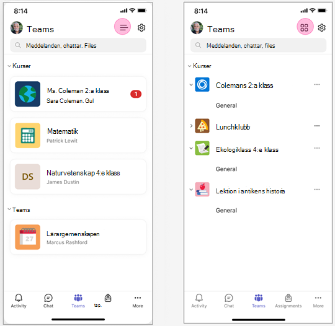Open General channel under Colemans 2:a klass

(226, 105)
